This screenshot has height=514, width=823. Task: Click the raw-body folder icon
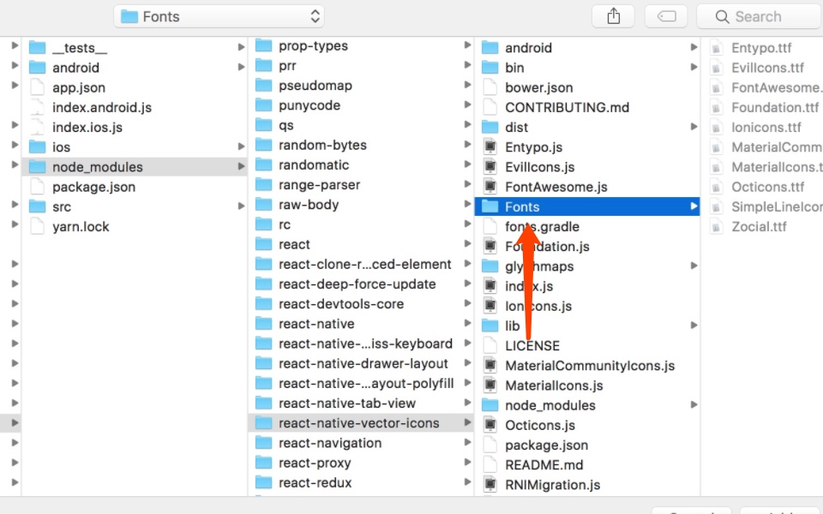(263, 205)
